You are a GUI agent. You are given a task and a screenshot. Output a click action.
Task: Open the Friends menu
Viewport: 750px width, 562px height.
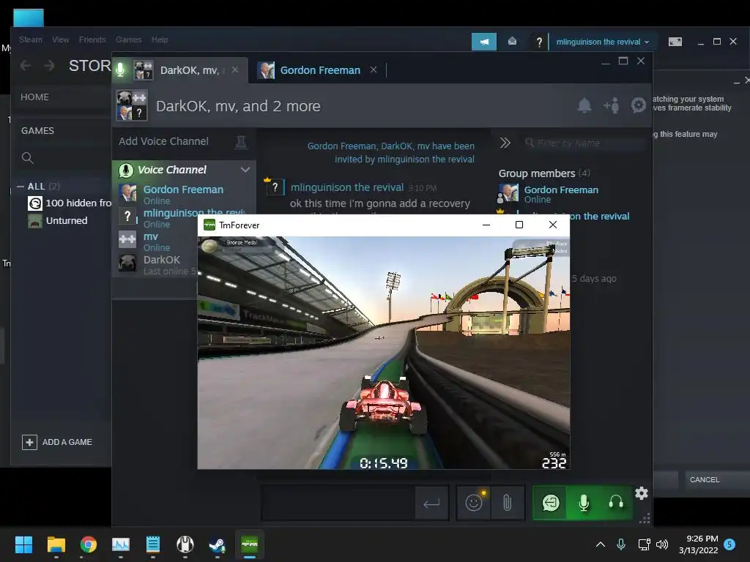tap(92, 40)
